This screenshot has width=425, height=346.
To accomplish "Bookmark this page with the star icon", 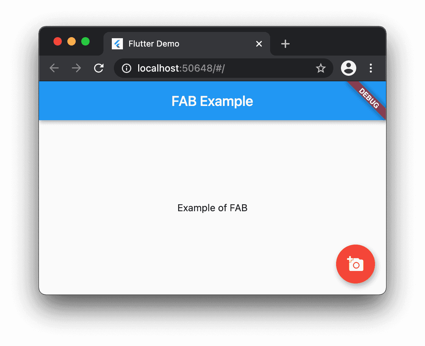I will click(320, 68).
